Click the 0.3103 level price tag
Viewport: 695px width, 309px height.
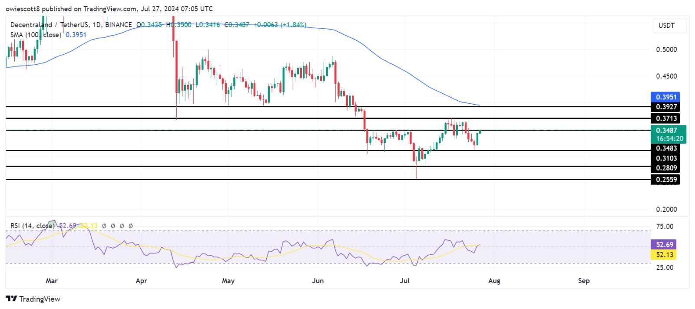pyautogui.click(x=666, y=158)
